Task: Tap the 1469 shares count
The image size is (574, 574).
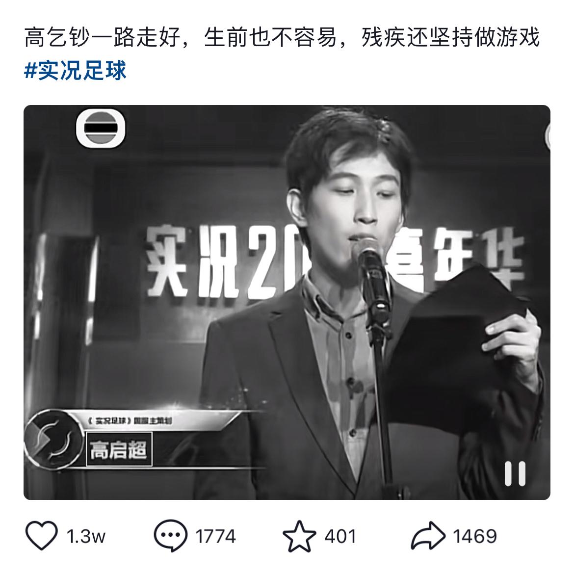Action: coord(475,537)
